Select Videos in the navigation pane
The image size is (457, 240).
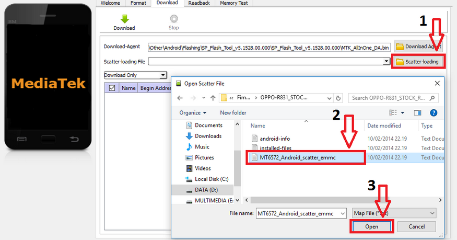203,168
